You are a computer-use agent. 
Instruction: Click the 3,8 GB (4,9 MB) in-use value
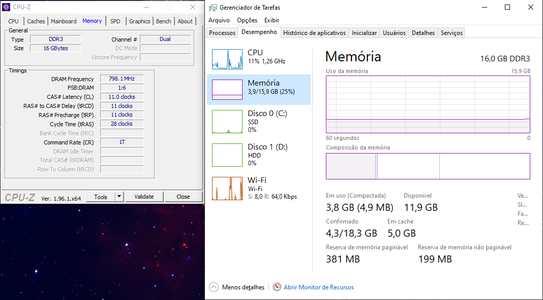coord(359,207)
